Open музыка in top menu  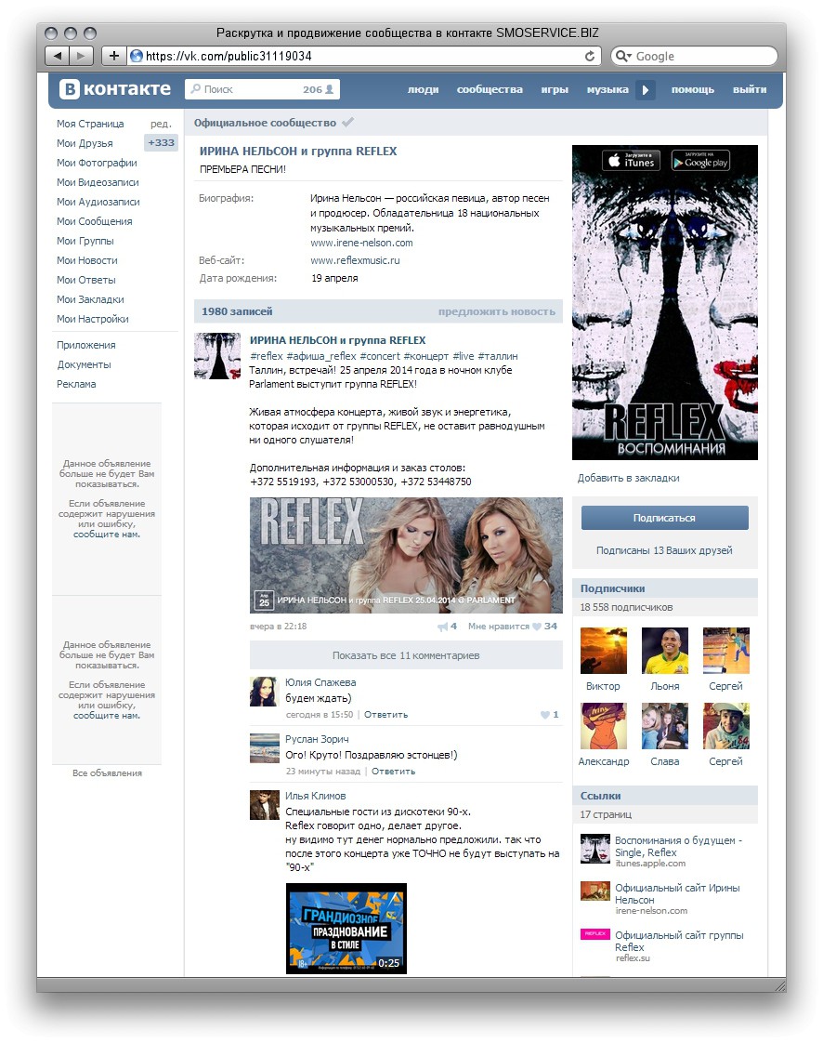607,90
